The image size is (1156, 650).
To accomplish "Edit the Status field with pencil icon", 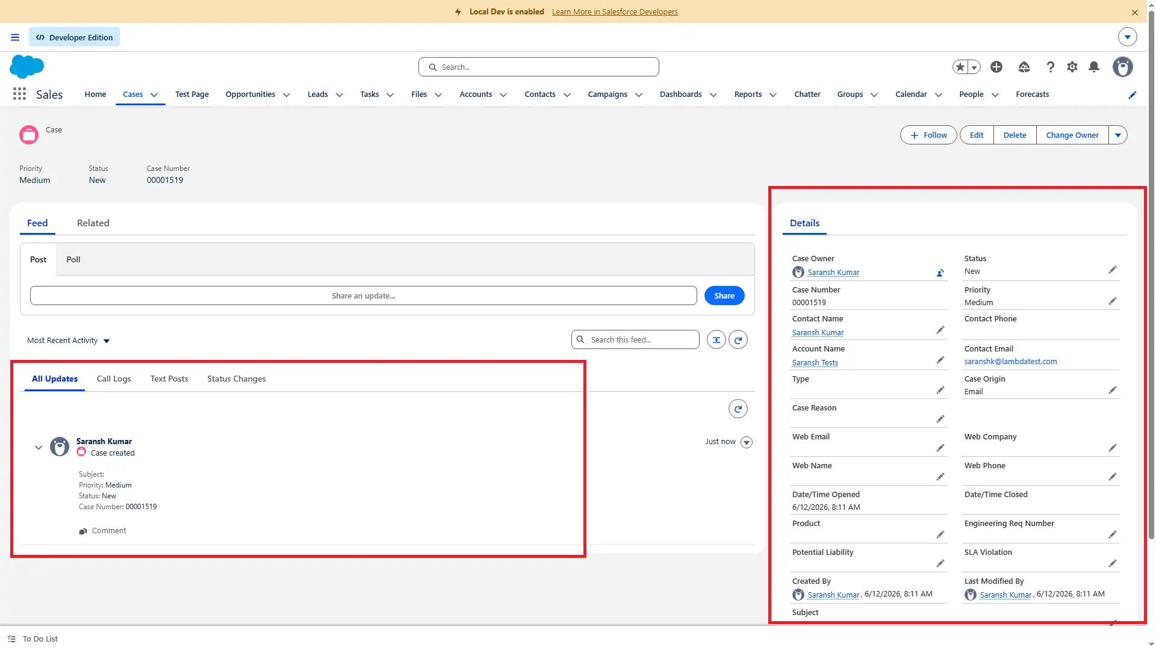I will tap(1113, 270).
